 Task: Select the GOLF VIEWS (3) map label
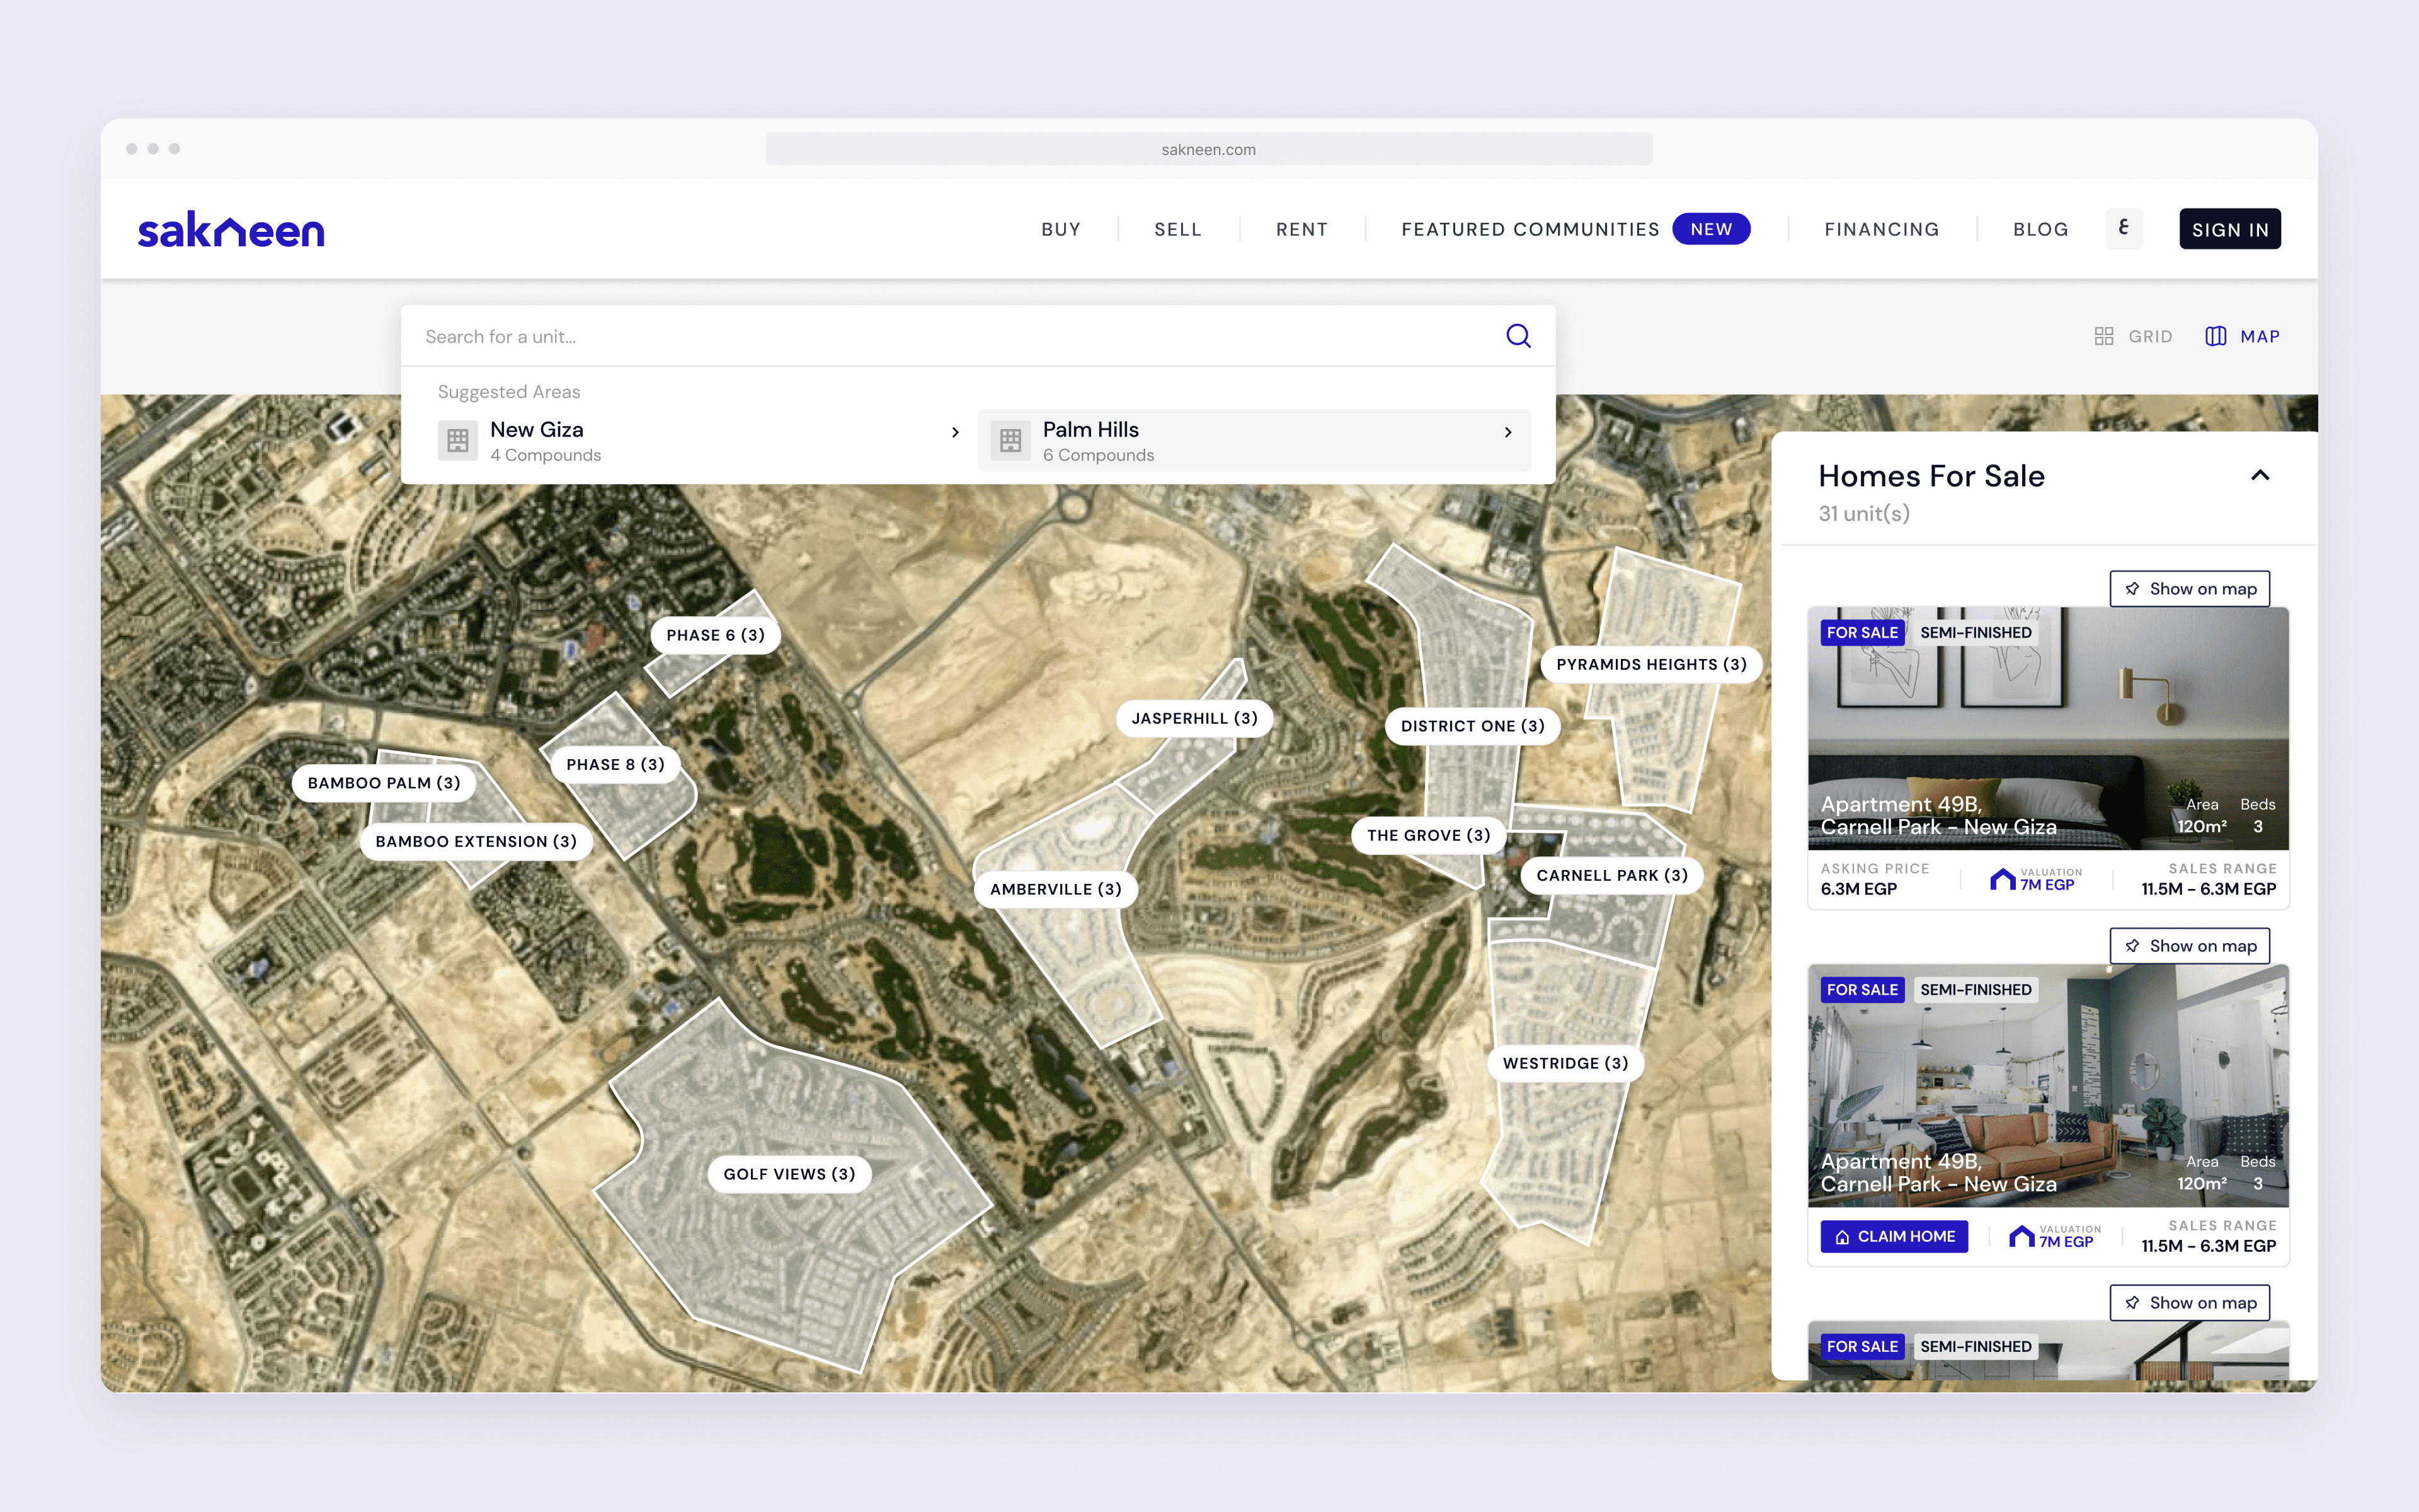(790, 1174)
